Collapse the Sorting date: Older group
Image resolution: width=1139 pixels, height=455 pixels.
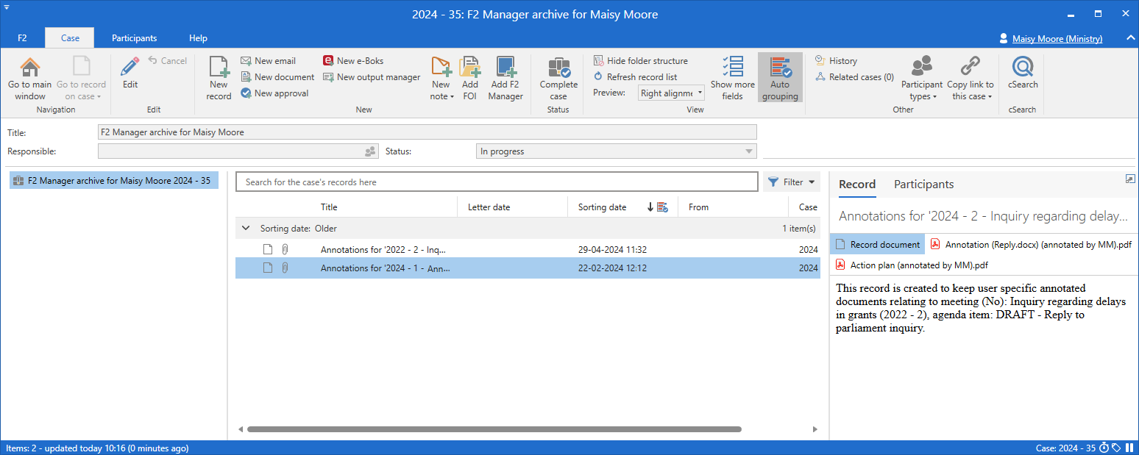pyautogui.click(x=246, y=228)
